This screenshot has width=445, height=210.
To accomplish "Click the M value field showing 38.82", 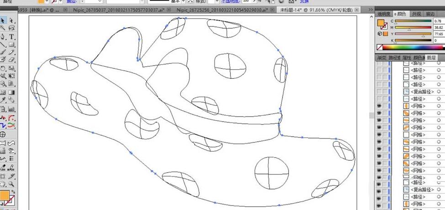I will pos(439,28).
